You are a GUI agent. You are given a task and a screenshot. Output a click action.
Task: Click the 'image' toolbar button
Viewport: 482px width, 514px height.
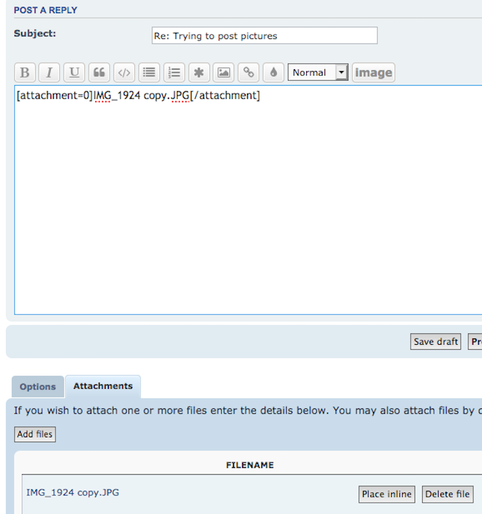(373, 72)
